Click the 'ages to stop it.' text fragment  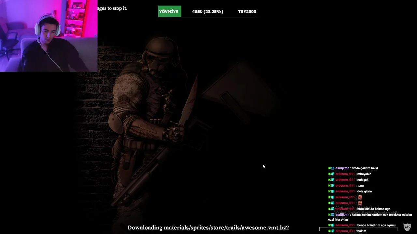(x=112, y=8)
